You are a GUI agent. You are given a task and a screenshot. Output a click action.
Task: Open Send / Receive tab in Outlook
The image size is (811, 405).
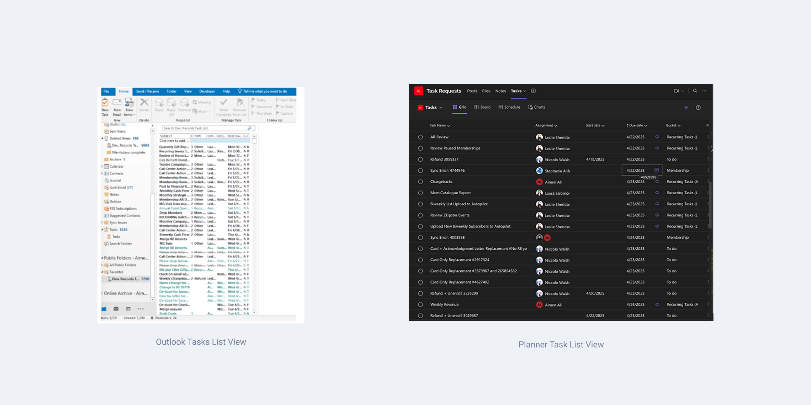click(x=148, y=91)
